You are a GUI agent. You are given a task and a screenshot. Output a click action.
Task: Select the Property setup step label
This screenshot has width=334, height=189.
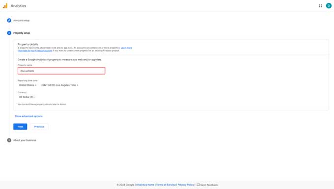click(x=22, y=33)
